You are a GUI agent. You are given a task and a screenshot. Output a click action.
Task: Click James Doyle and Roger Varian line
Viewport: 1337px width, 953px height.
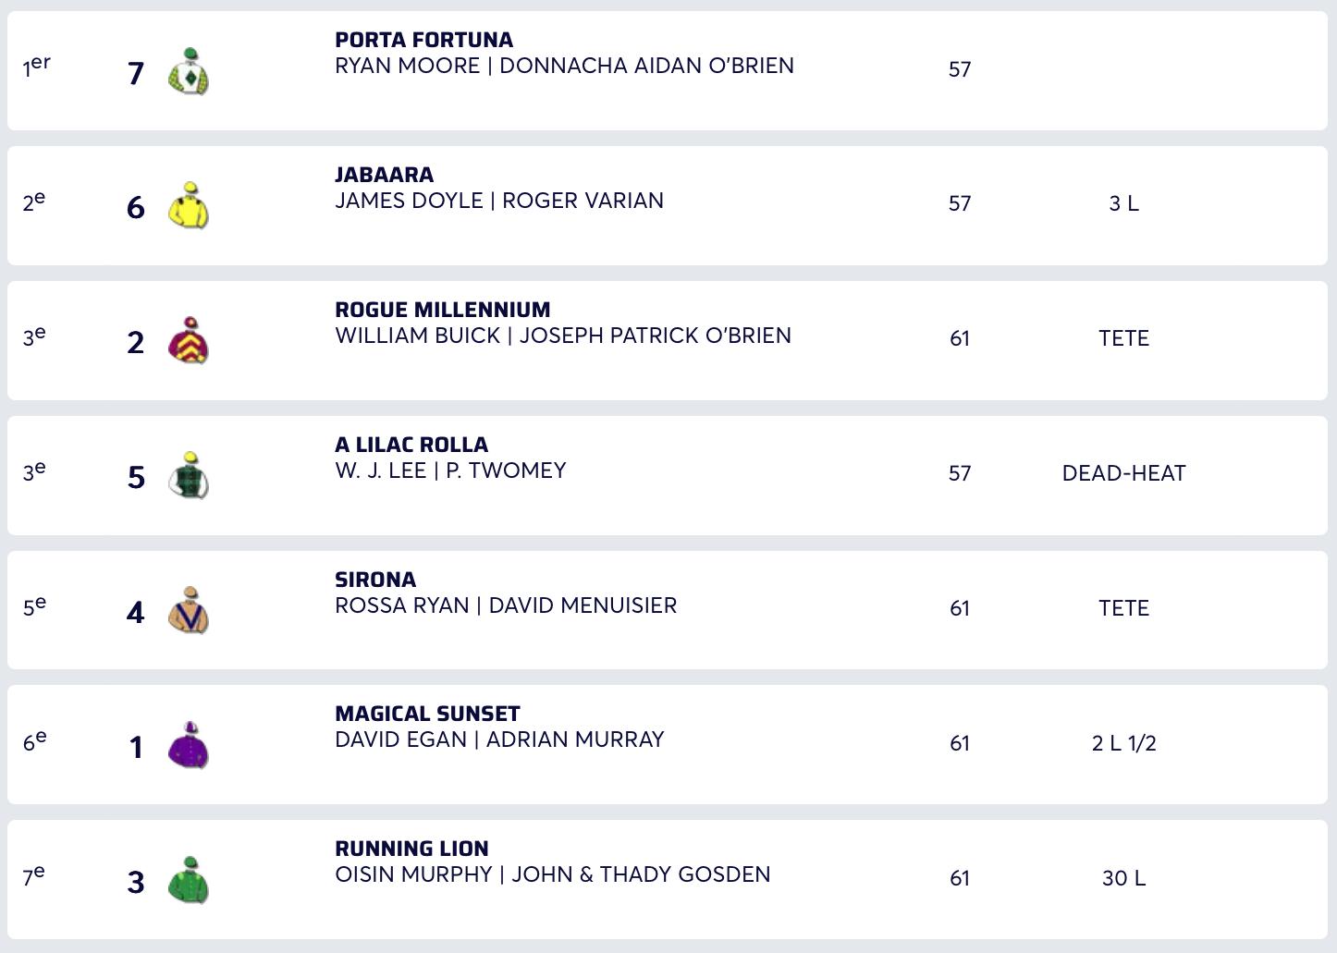[x=499, y=202]
